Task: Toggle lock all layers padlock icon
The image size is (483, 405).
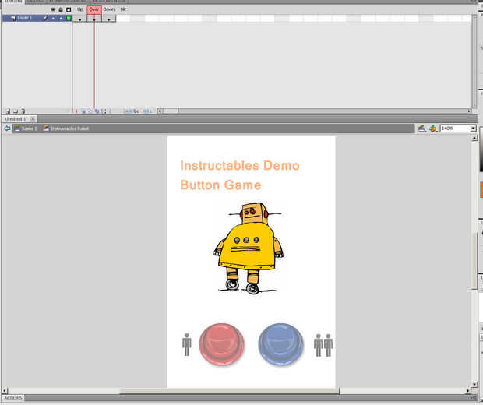Action: (x=61, y=9)
